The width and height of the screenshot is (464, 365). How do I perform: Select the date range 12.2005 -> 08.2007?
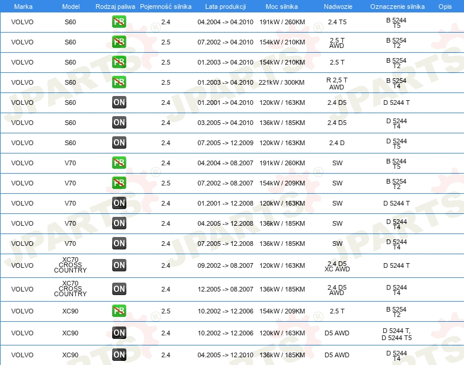pyautogui.click(x=225, y=289)
